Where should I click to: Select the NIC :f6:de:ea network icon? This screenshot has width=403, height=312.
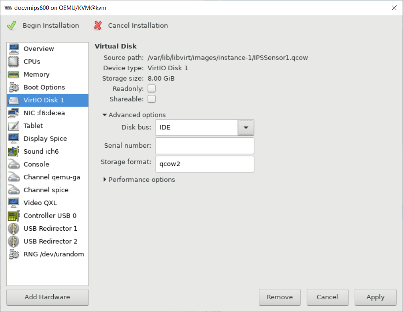tap(13, 113)
